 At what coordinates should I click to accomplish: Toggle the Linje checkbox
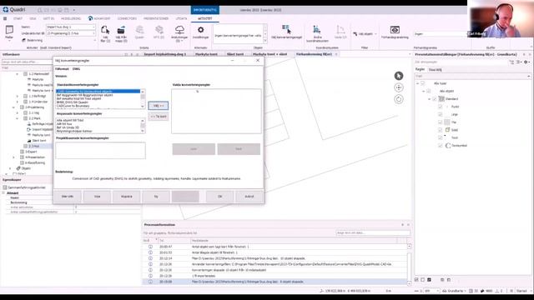441,115
